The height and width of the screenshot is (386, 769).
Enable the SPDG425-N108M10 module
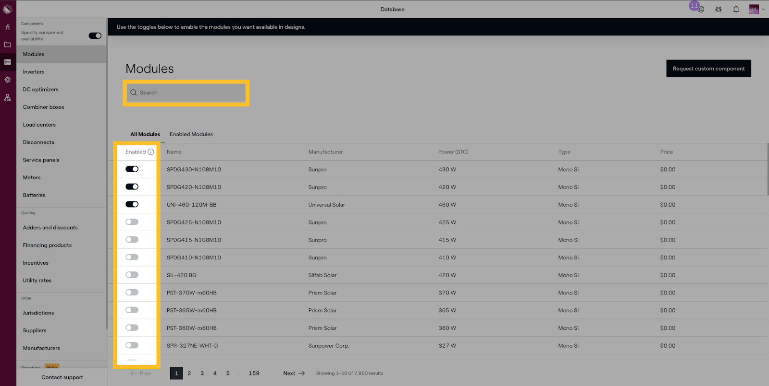132,222
